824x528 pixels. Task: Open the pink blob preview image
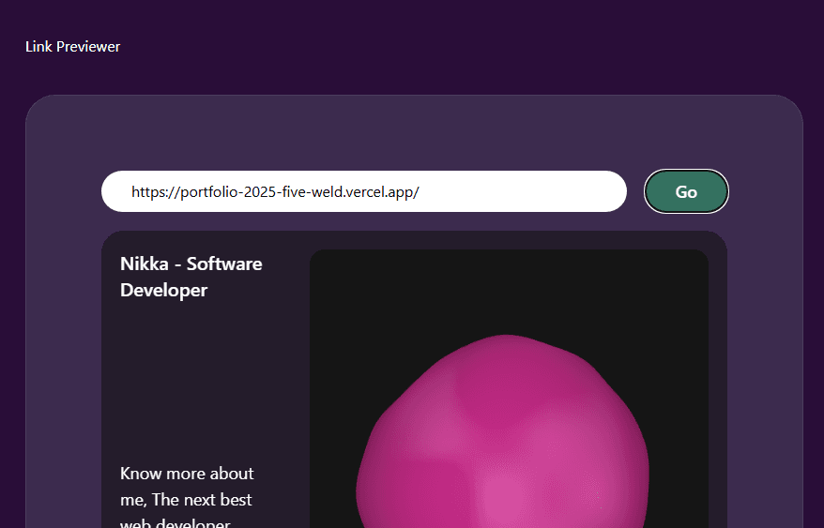pyautogui.click(x=509, y=389)
